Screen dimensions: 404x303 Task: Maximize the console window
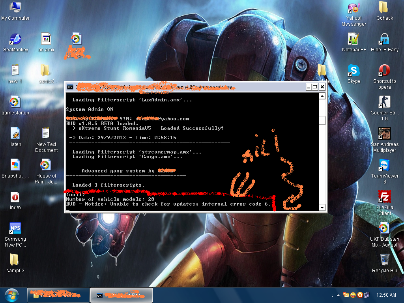(315, 87)
